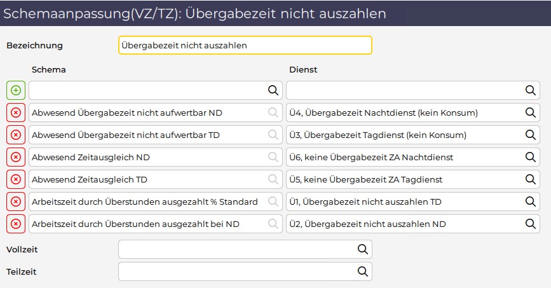Viewport: 551px width, 288px height.
Task: Open Dienst lookup for Ü5 ZA Tagdienst
Action: pos(530,179)
